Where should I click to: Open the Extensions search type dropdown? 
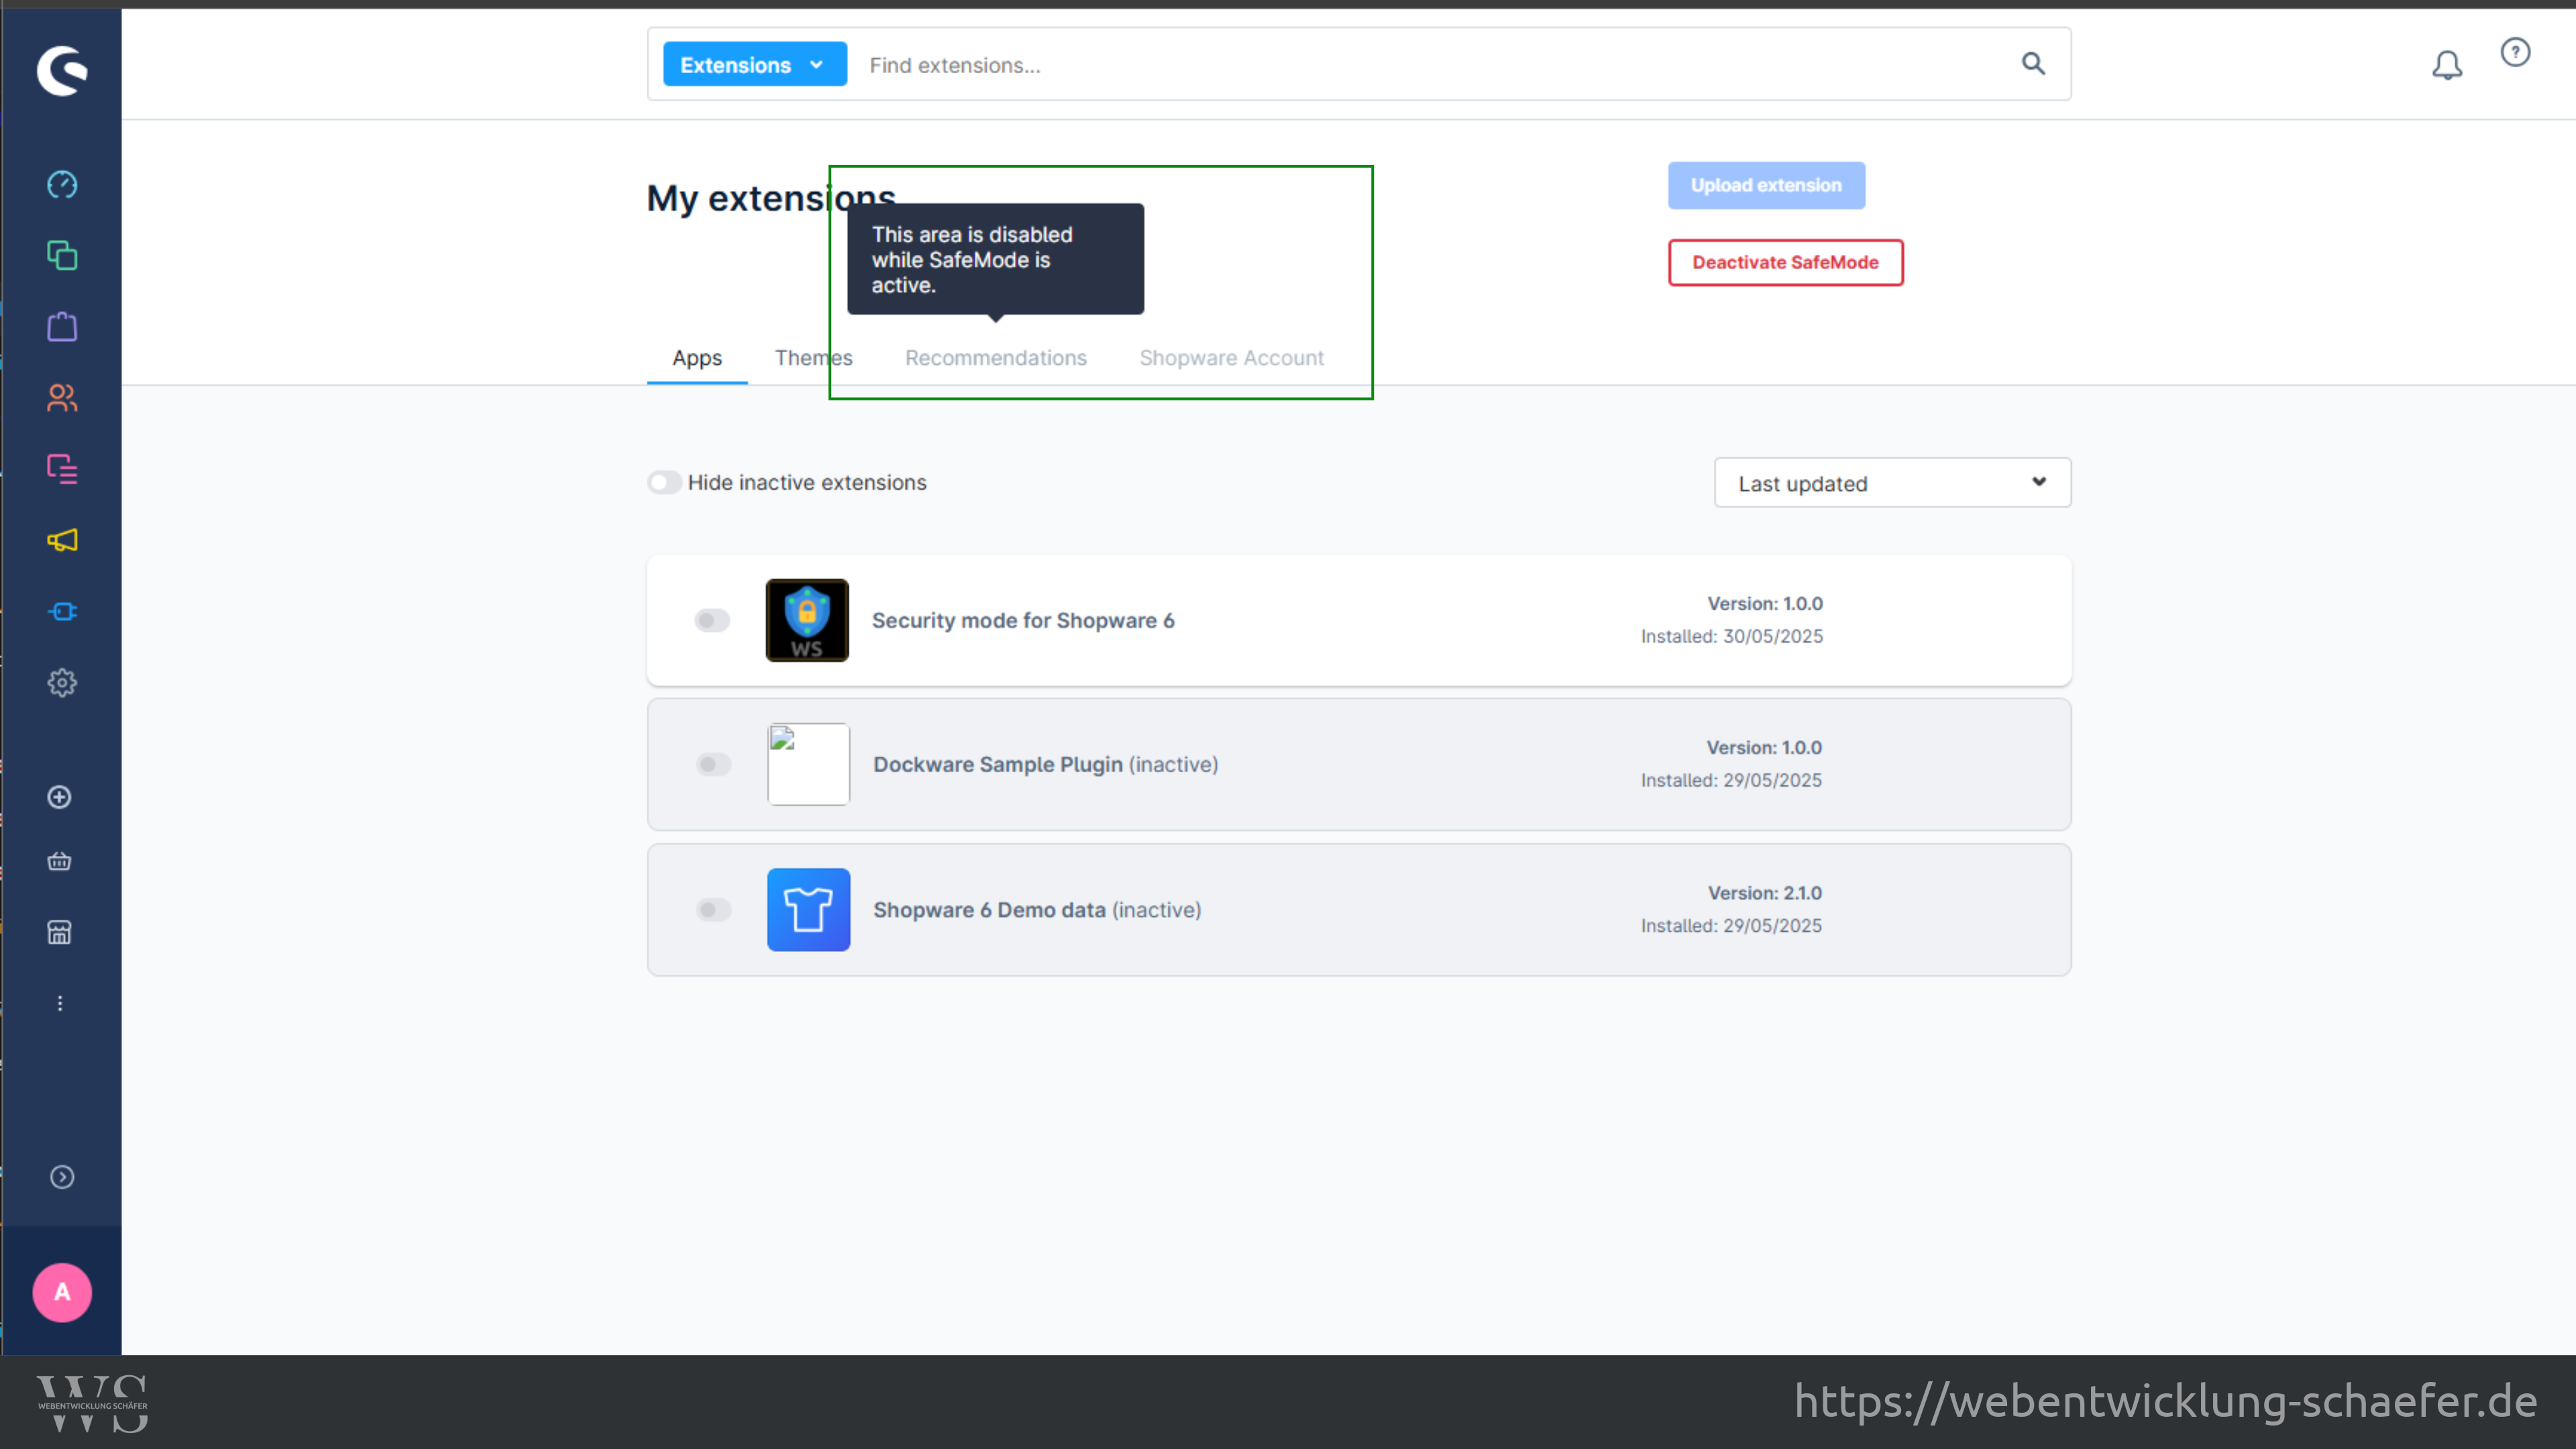click(x=755, y=64)
